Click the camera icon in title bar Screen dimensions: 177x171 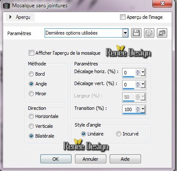6,6
